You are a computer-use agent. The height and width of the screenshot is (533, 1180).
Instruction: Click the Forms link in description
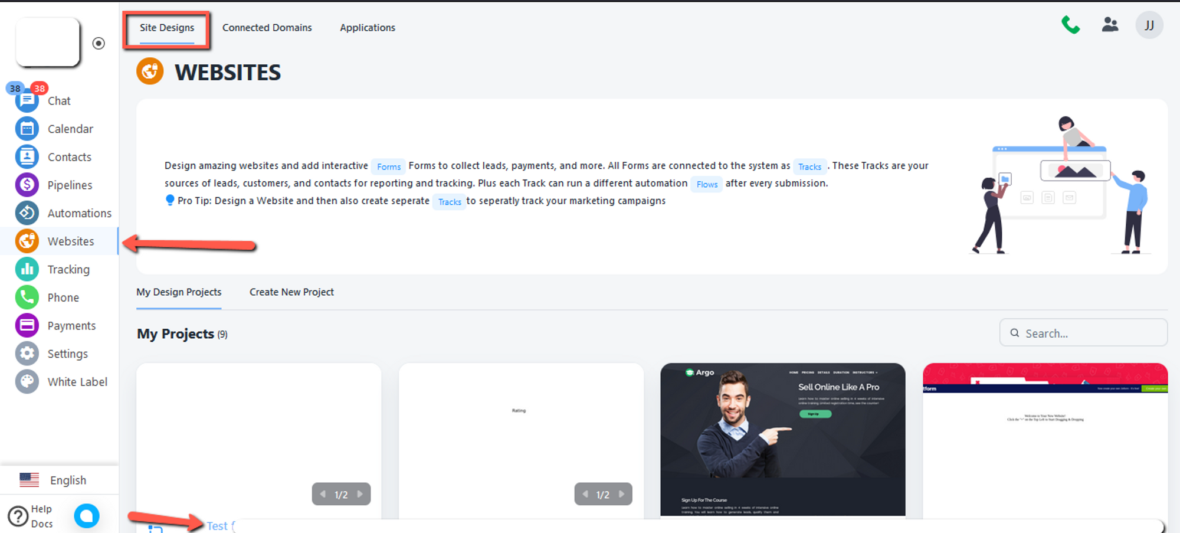click(388, 166)
